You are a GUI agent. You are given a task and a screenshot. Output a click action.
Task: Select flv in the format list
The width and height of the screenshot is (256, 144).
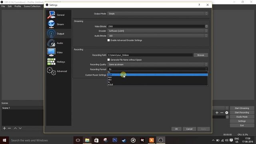click(158, 72)
